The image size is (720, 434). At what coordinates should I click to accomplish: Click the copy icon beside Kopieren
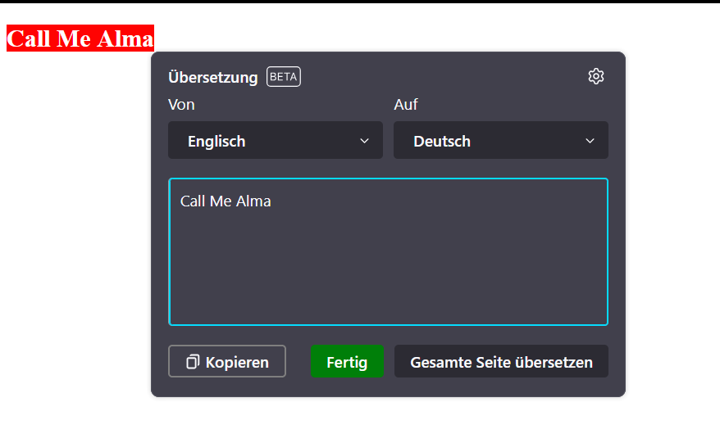click(x=193, y=362)
